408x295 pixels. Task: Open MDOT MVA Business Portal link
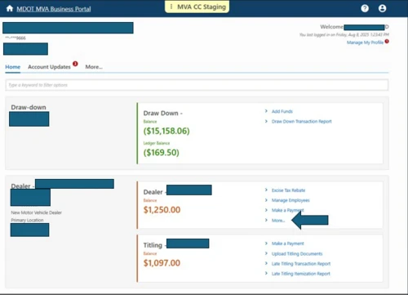coord(54,9)
